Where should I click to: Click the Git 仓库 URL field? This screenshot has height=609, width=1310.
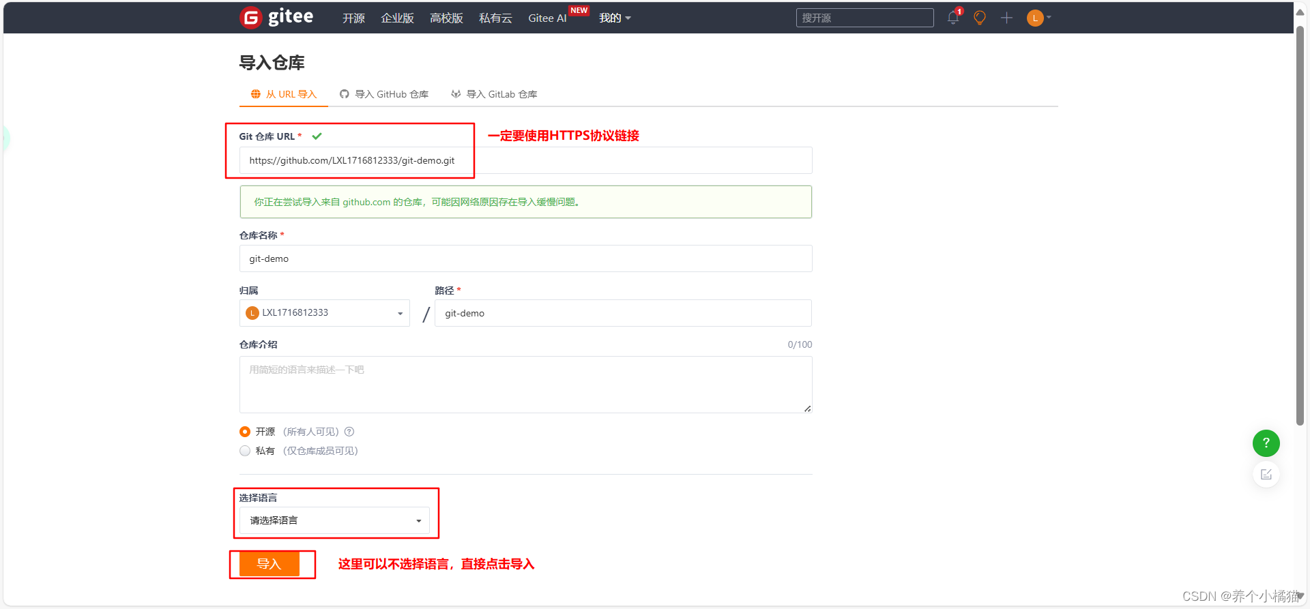(525, 160)
